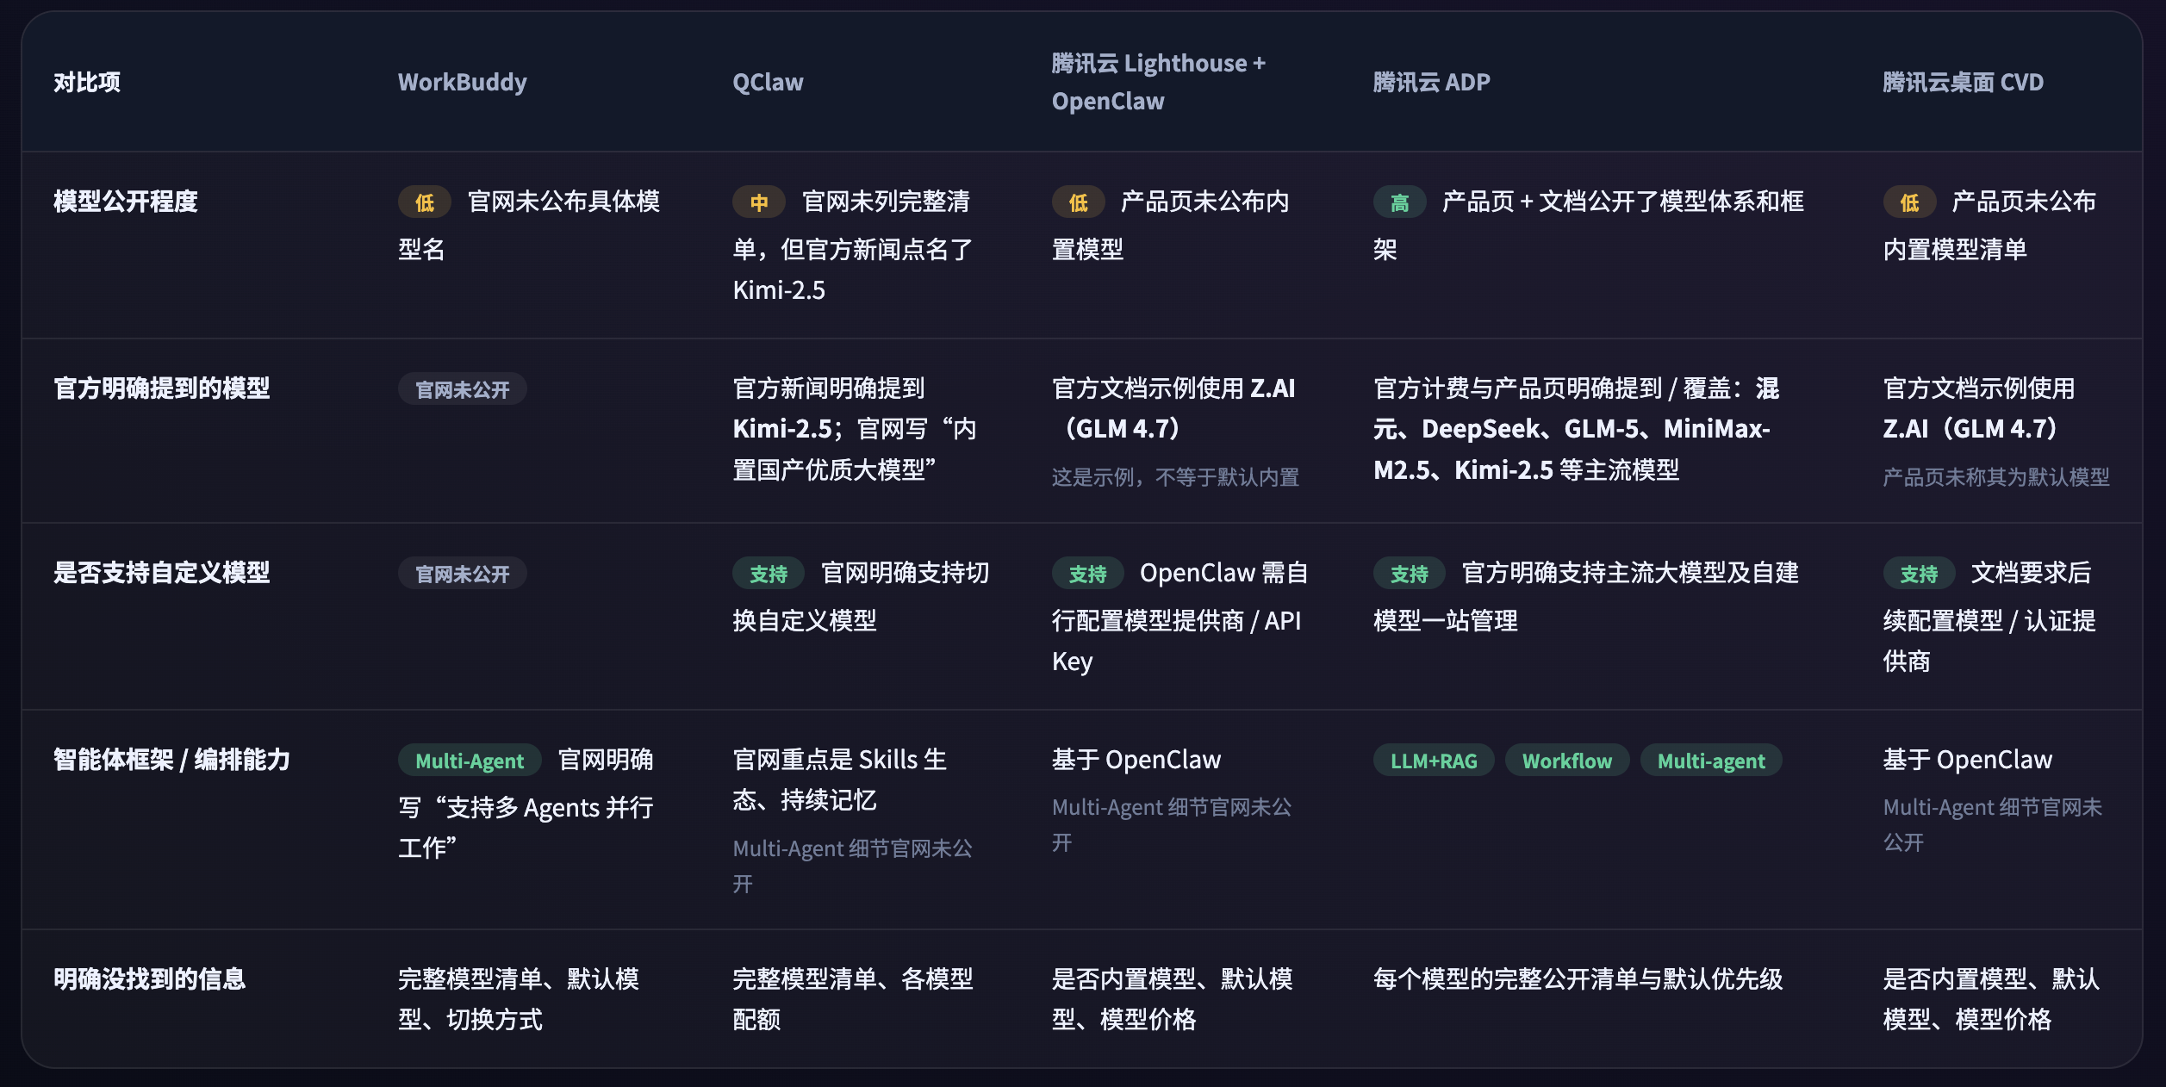Click 支持 badge in the ADP column
The height and width of the screenshot is (1087, 2166).
coord(1409,574)
